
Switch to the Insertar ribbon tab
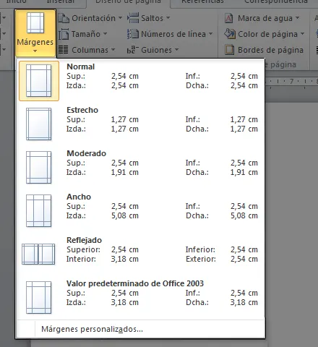[60, 2]
